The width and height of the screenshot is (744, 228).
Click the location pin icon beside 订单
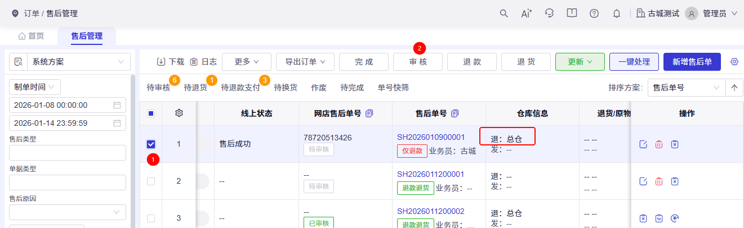coord(15,13)
